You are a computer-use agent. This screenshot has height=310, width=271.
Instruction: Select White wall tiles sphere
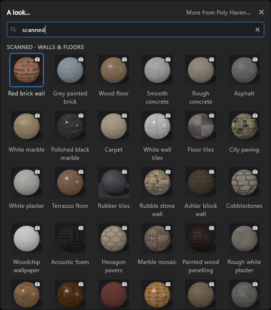[x=157, y=126]
